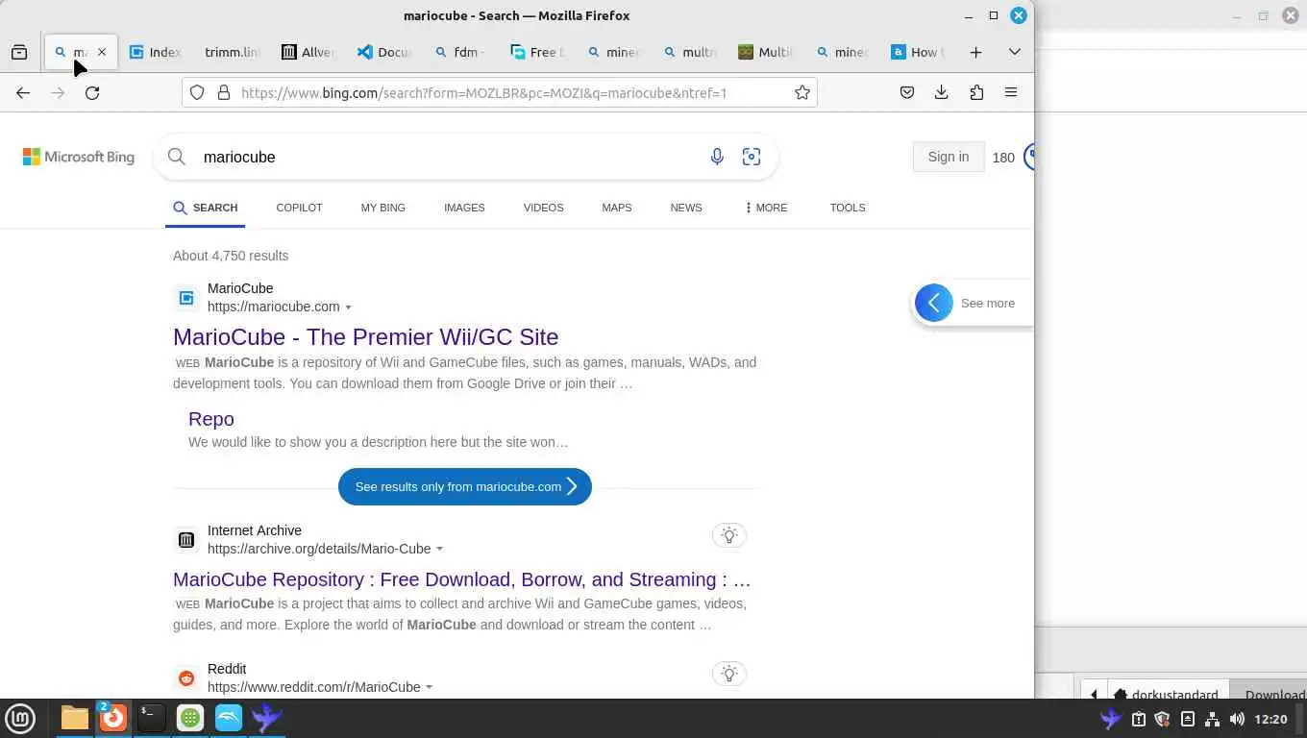Open the Dolphin emulator taskbar icon

(229, 718)
